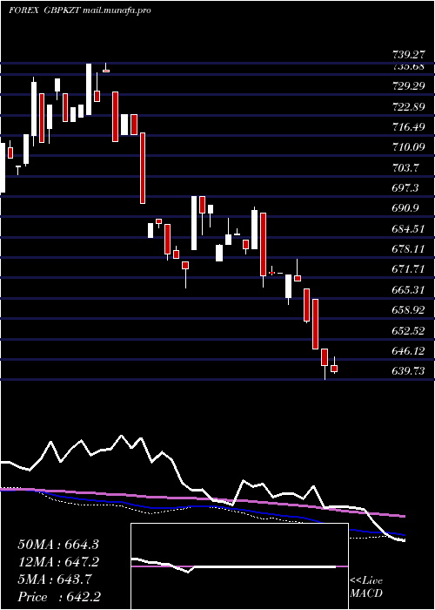The image size is (435, 610).
Task: Click inside the Live MACD inset chart
Action: 239,566
